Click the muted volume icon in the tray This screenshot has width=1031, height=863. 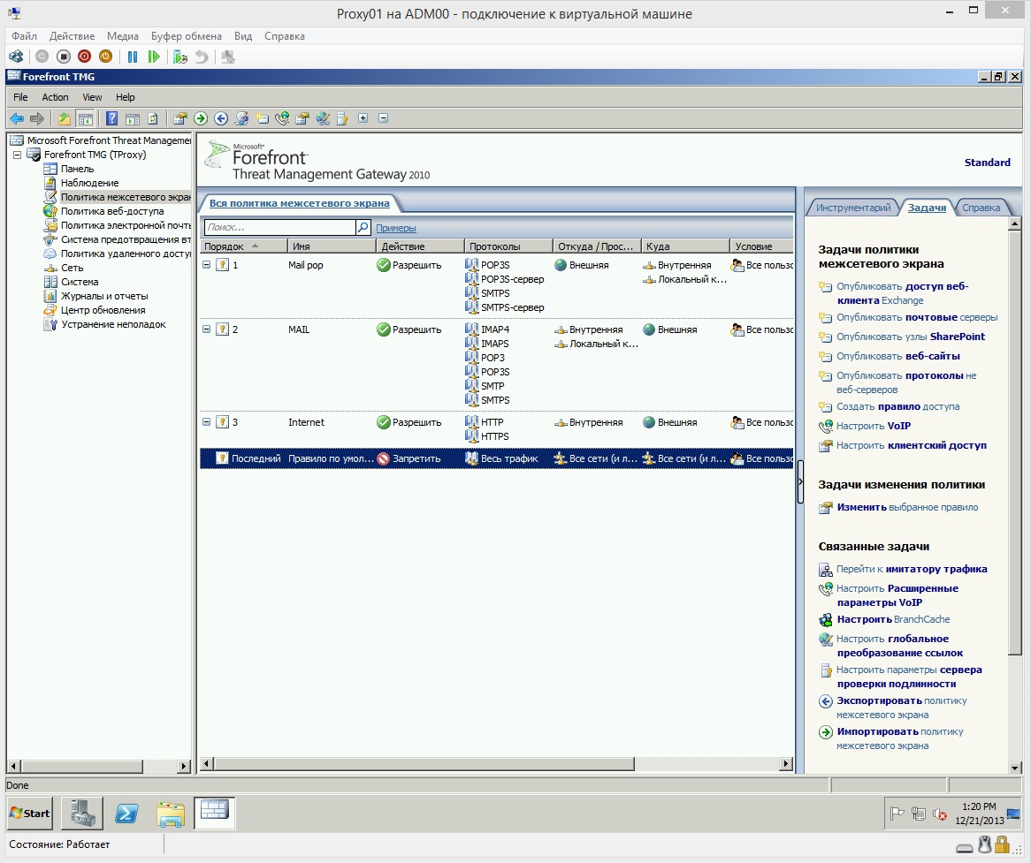940,814
